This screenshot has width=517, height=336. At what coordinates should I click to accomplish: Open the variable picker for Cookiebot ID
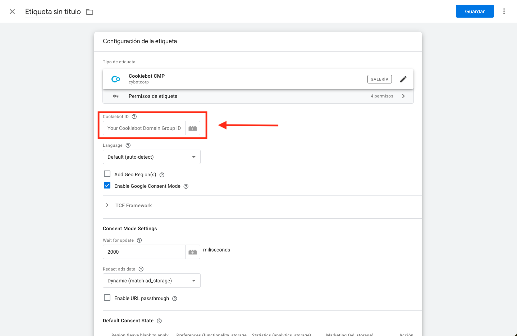click(x=193, y=128)
